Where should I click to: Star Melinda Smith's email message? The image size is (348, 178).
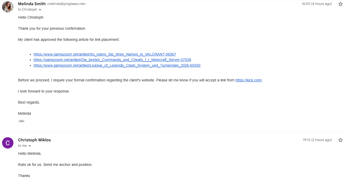340,4
